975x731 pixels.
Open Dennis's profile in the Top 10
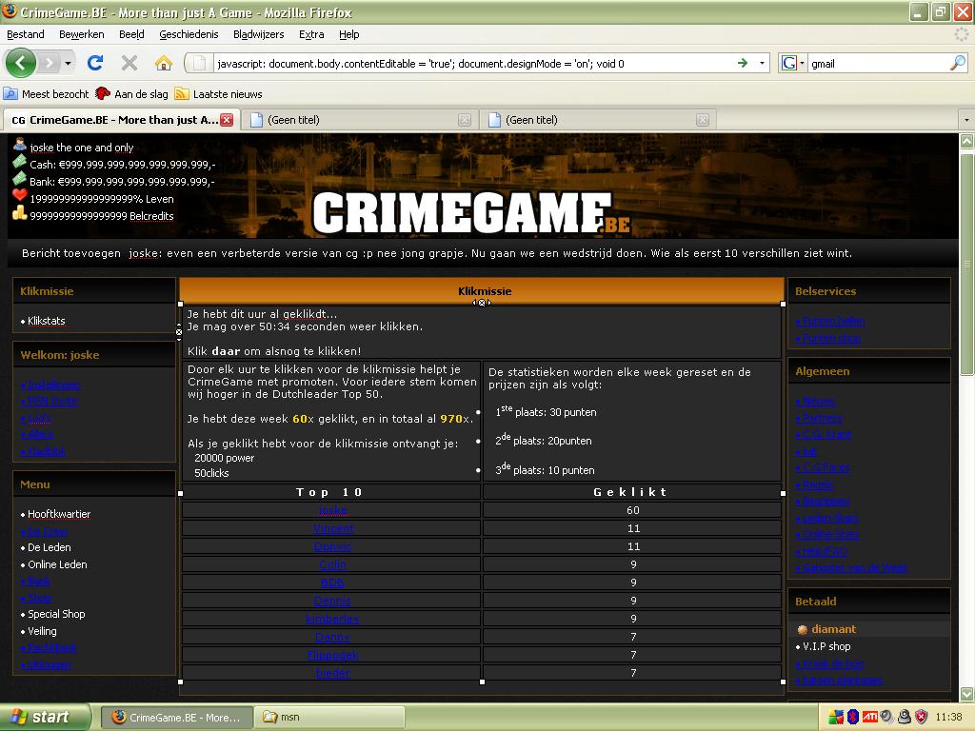point(332,601)
